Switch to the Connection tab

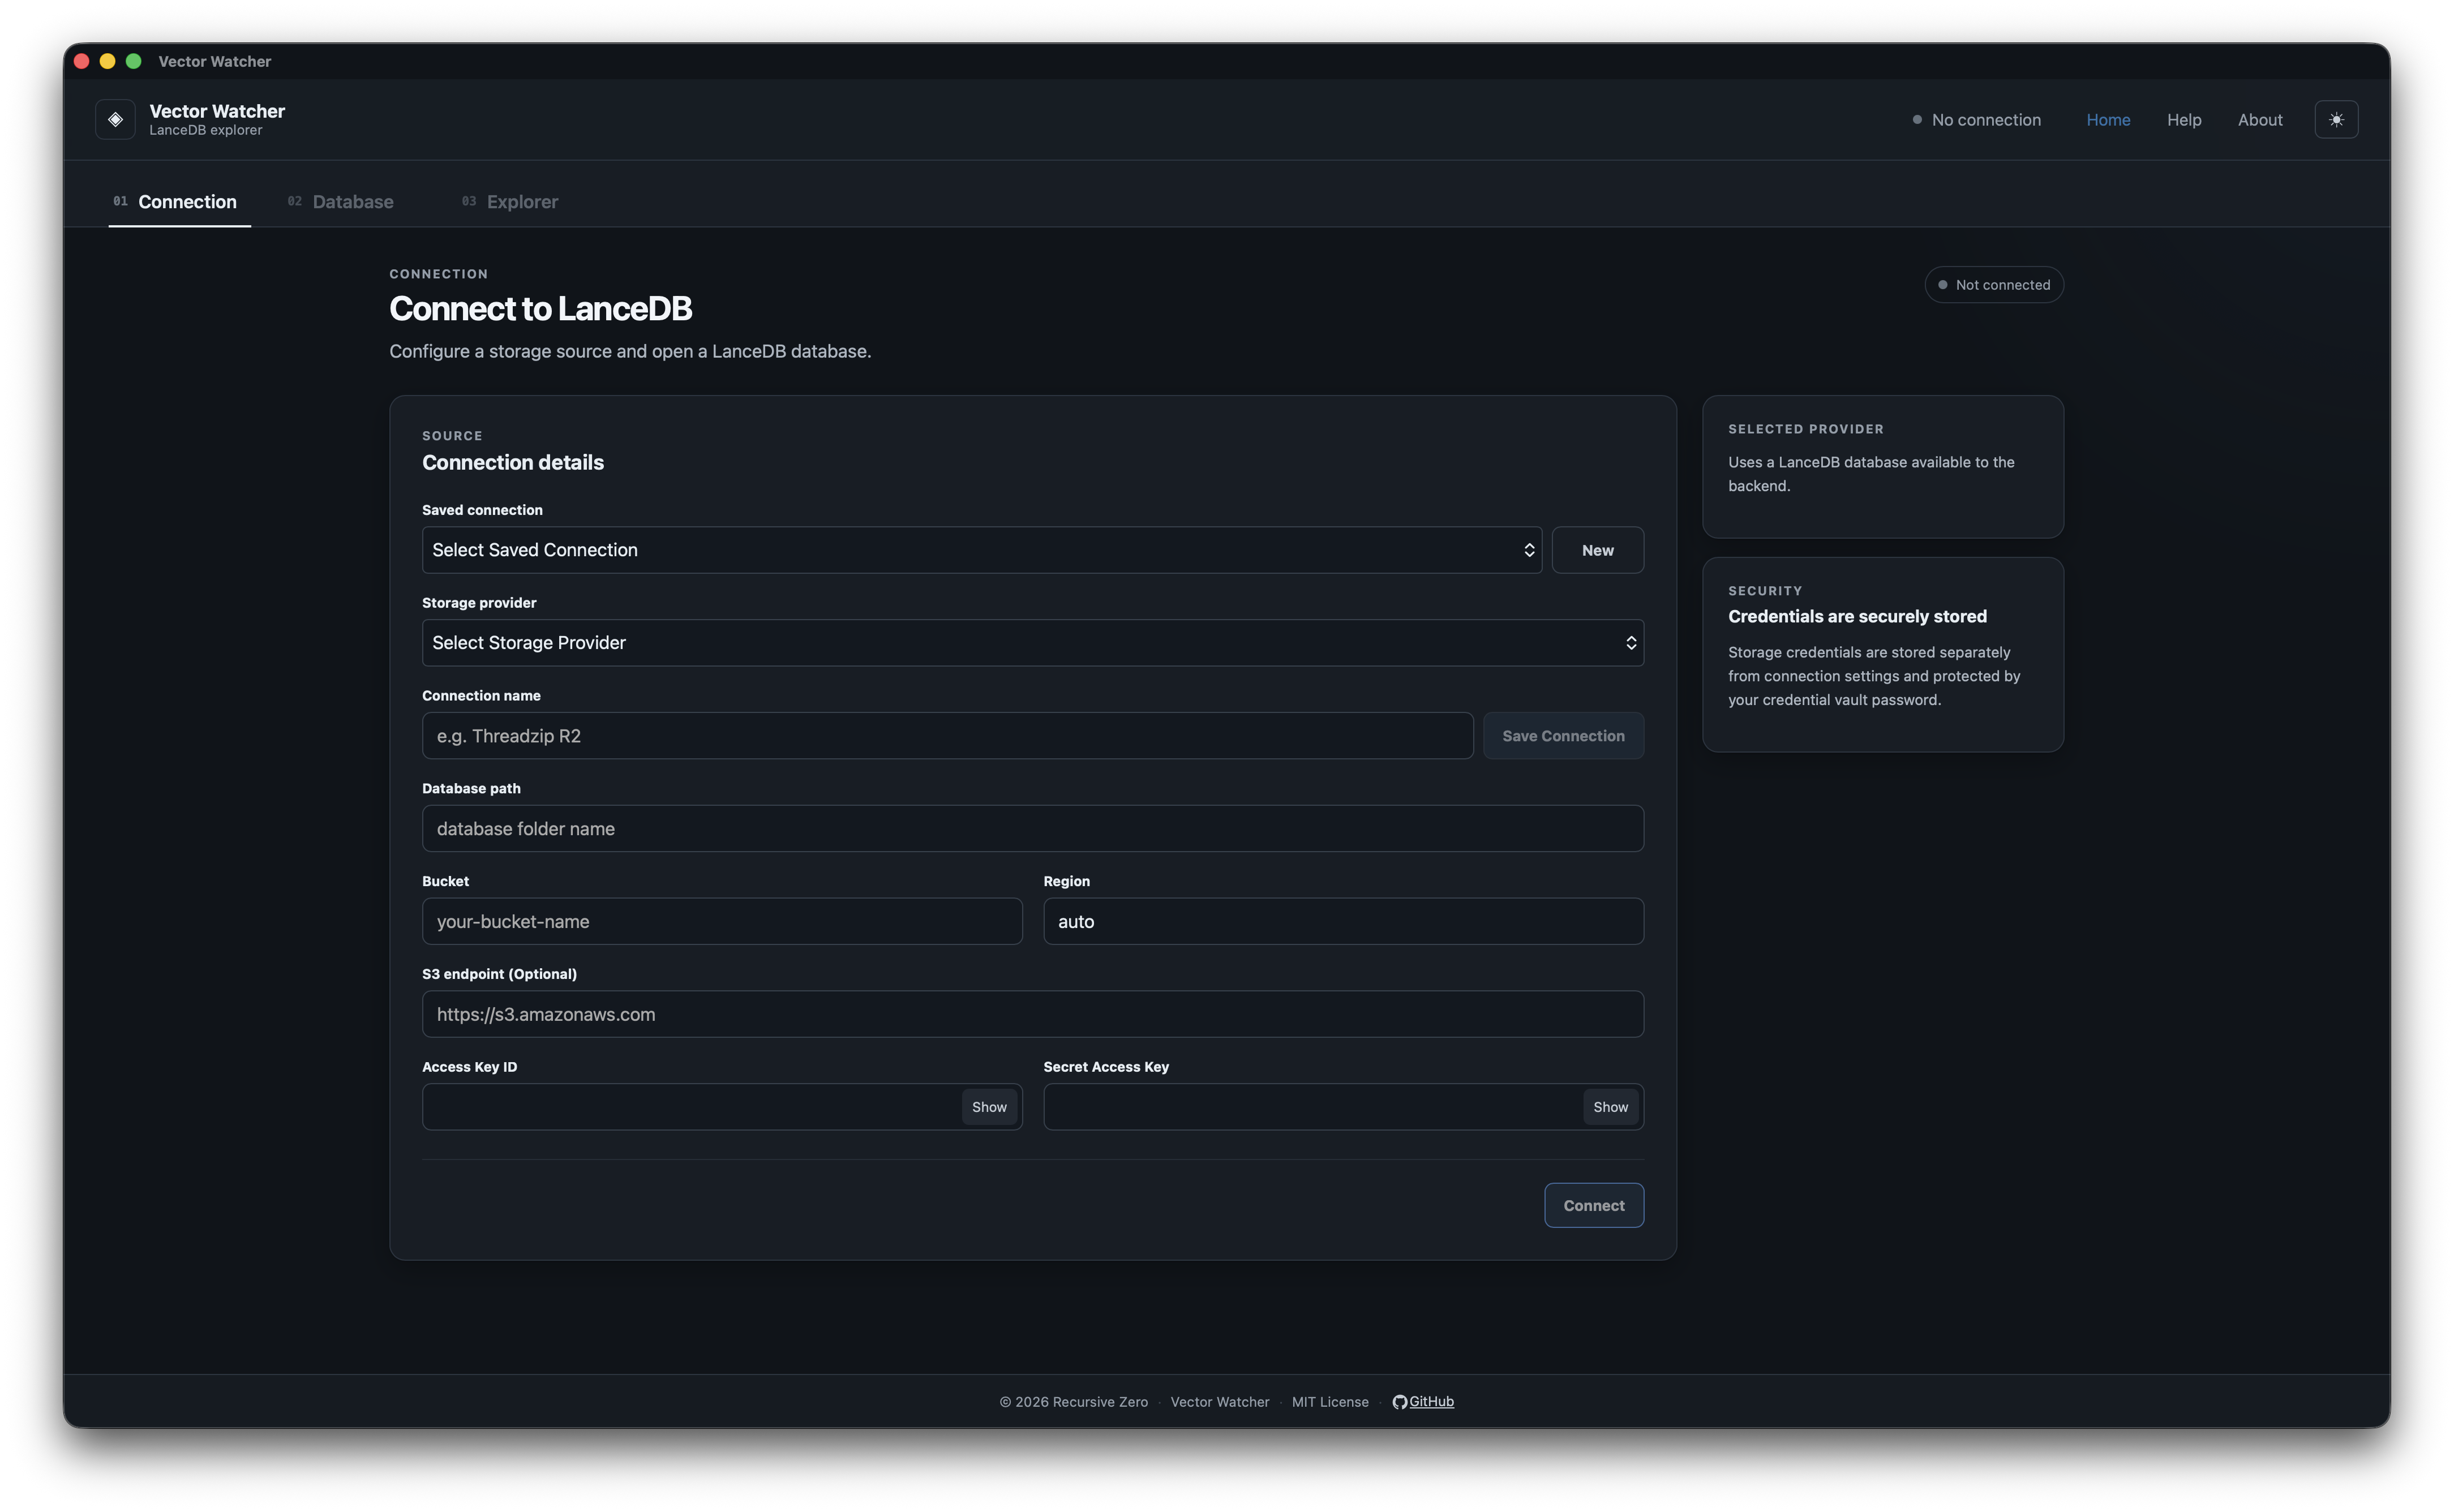coord(179,202)
